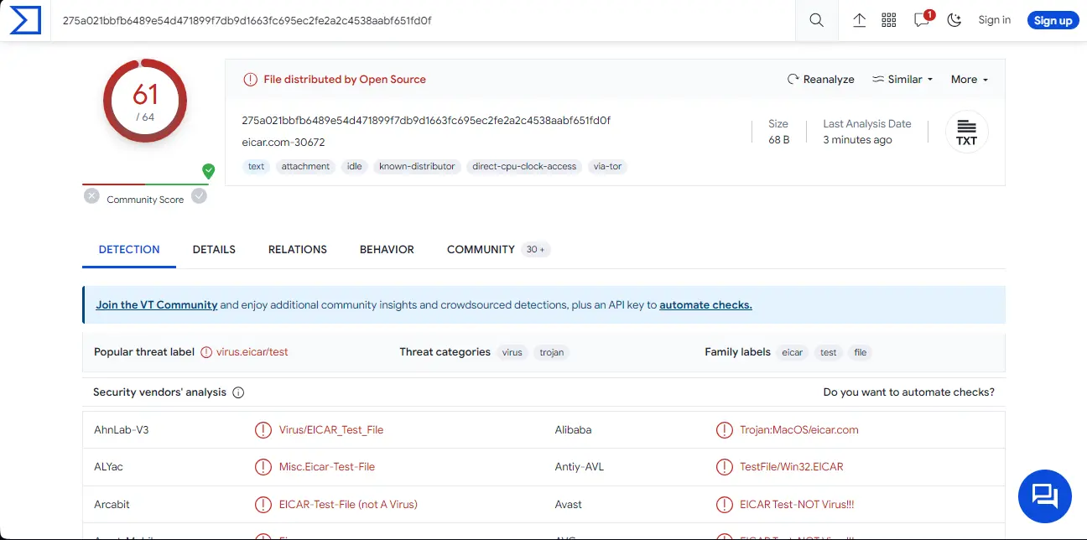Switch to the DETAILS tab
The width and height of the screenshot is (1087, 540).
[214, 249]
